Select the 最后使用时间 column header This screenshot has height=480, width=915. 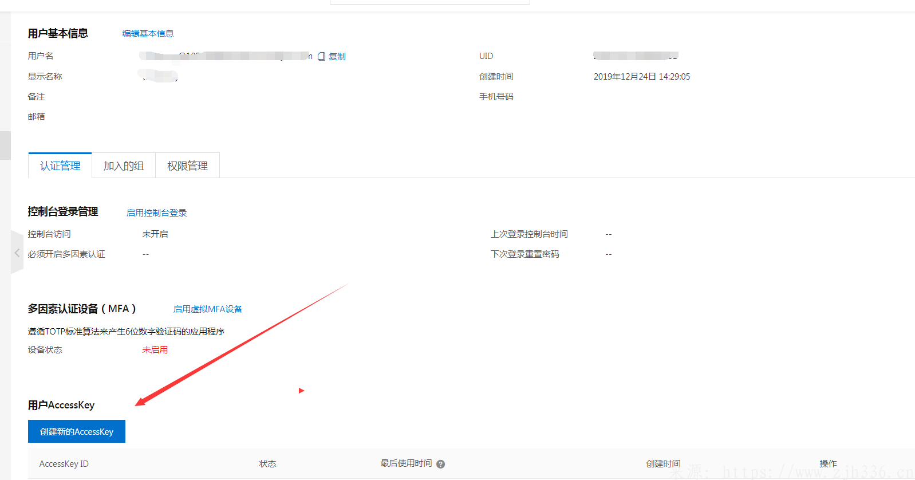pyautogui.click(x=406, y=463)
